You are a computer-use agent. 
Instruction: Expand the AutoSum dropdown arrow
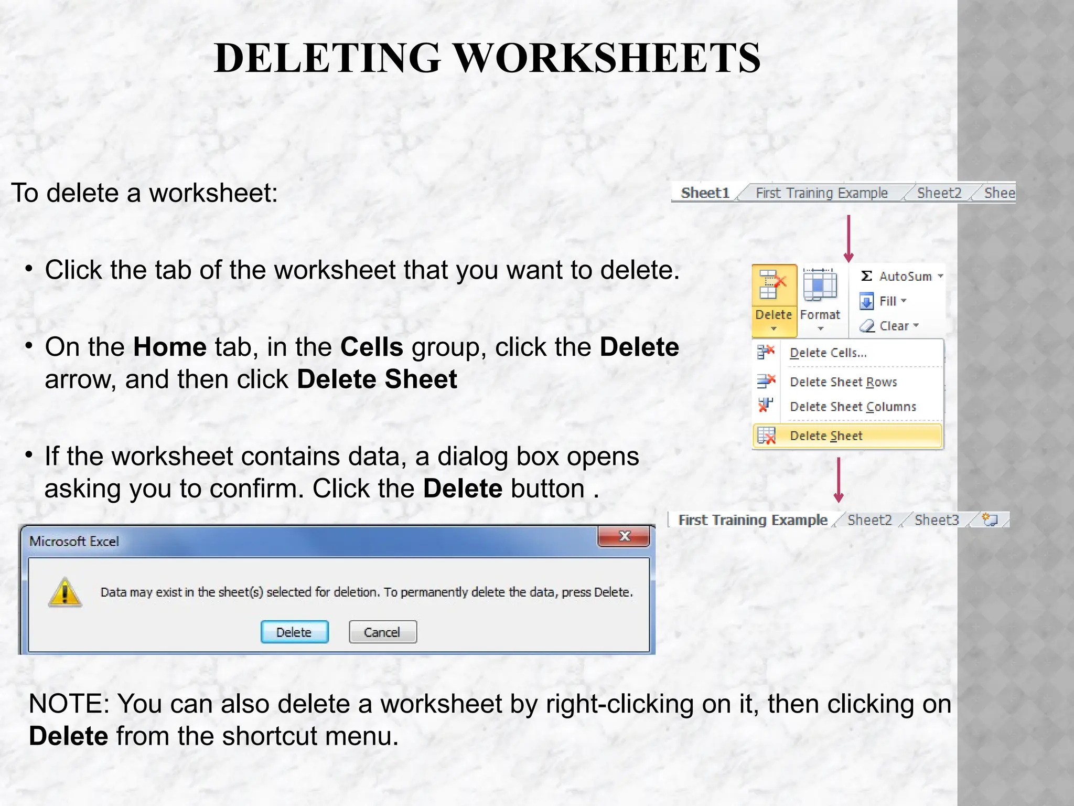point(940,276)
